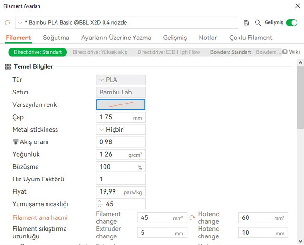Image resolution: width=304 pixels, height=245 pixels.
Task: Switch to the Soğutma tab
Action: 56,38
